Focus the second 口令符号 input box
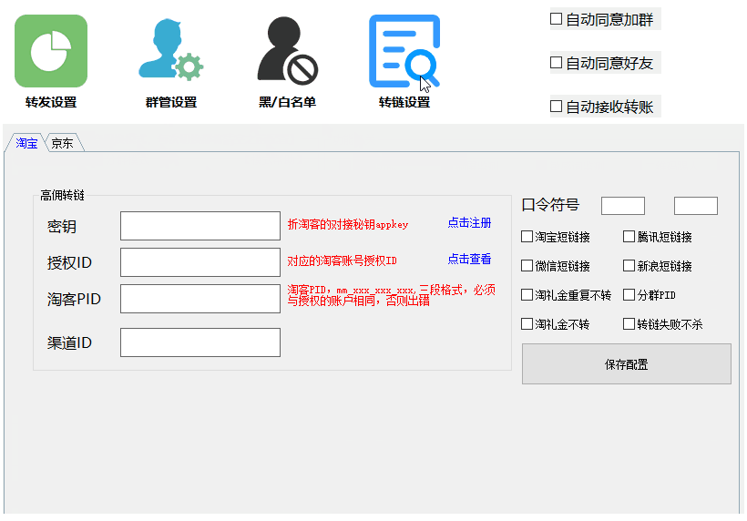The width and height of the screenshot is (747, 521). pyautogui.click(x=696, y=206)
